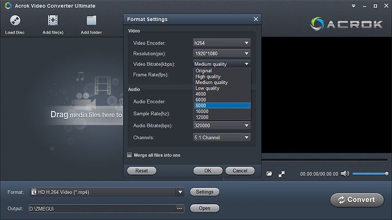Close the Format Settings dialog
The height and width of the screenshot is (220, 392).
[256, 19]
